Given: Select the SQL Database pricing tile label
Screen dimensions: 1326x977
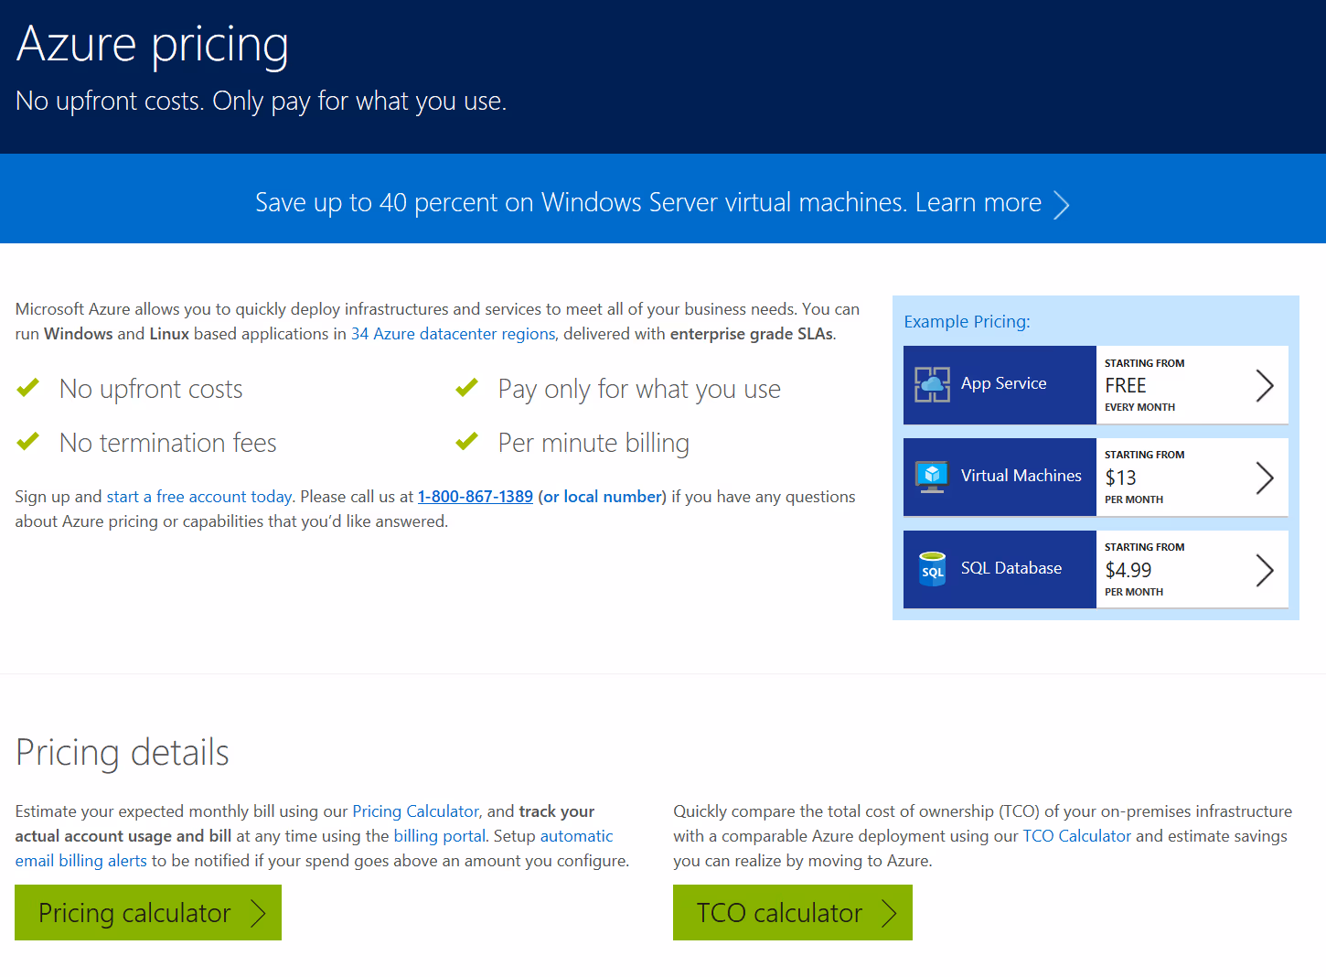Looking at the screenshot, I should pyautogui.click(x=1011, y=568).
